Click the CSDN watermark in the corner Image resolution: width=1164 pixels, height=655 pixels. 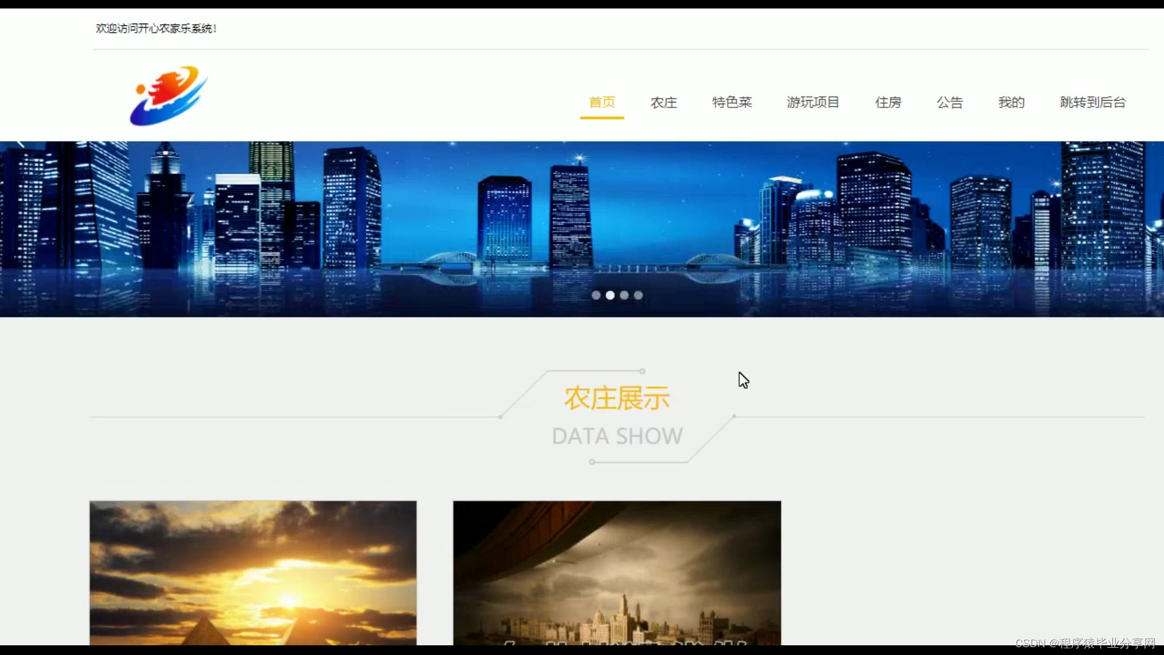[1085, 643]
